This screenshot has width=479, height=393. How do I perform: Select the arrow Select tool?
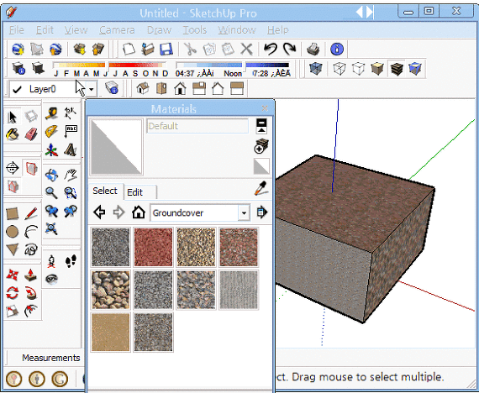13,118
